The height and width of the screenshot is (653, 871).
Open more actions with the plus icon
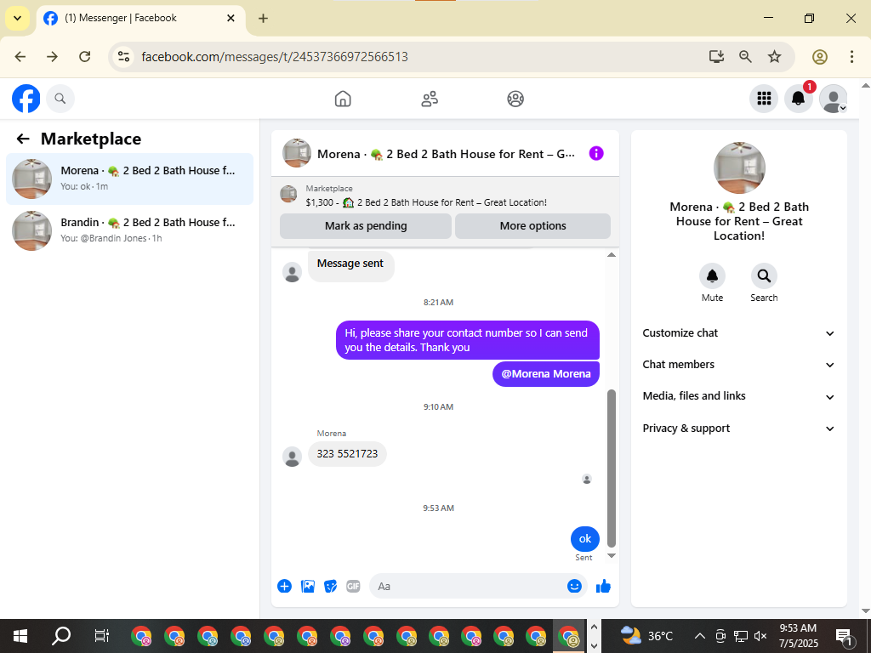coord(284,586)
